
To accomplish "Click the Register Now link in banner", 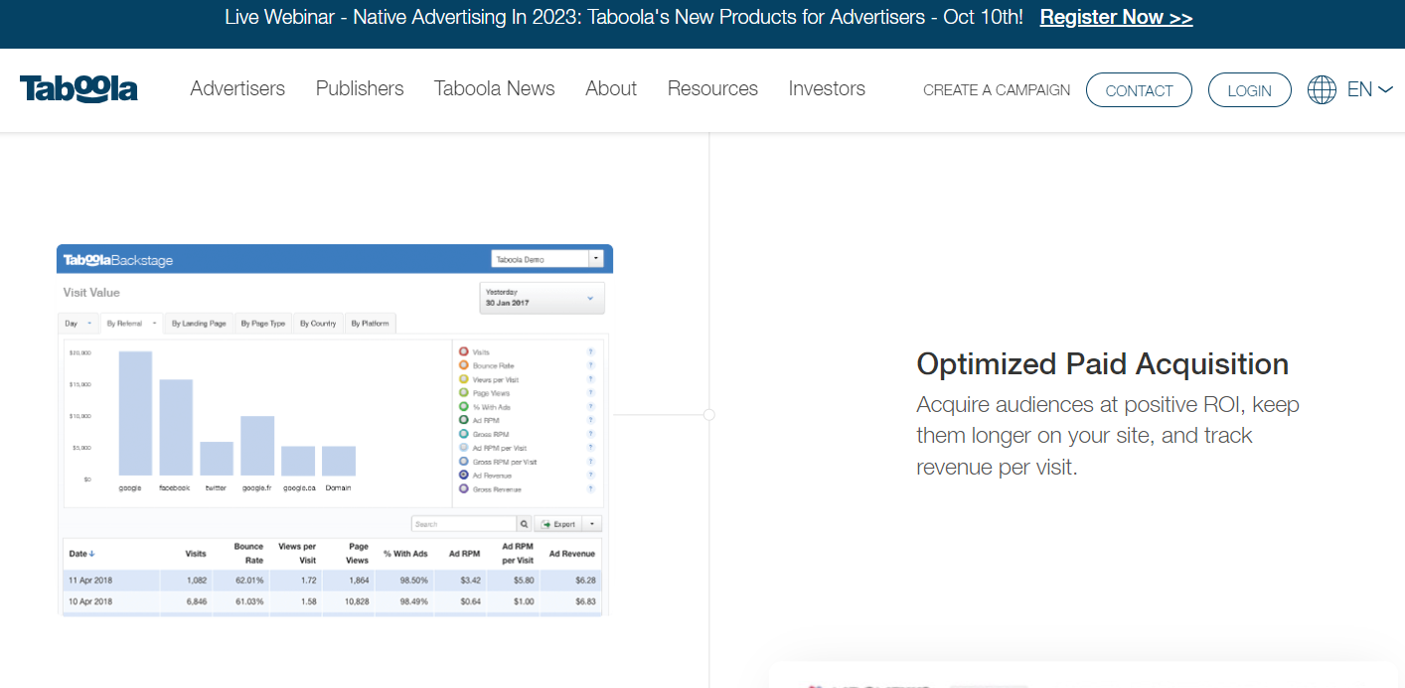I will pos(1116,17).
